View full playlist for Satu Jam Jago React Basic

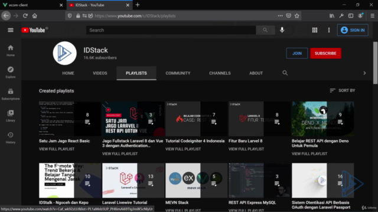tap(57, 149)
